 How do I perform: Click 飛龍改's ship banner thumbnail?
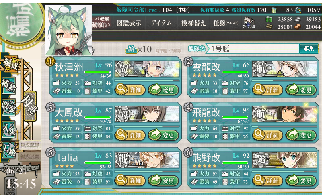[284, 114]
